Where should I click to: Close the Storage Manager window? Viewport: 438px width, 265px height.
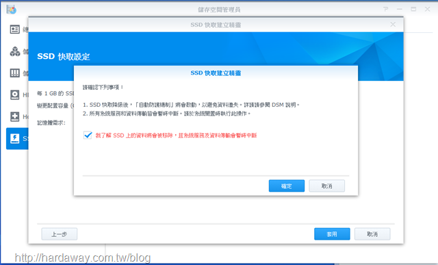tap(427, 9)
